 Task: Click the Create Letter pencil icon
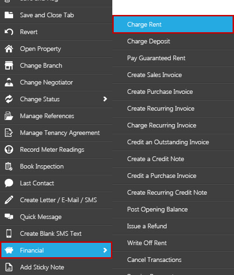coord(9,200)
